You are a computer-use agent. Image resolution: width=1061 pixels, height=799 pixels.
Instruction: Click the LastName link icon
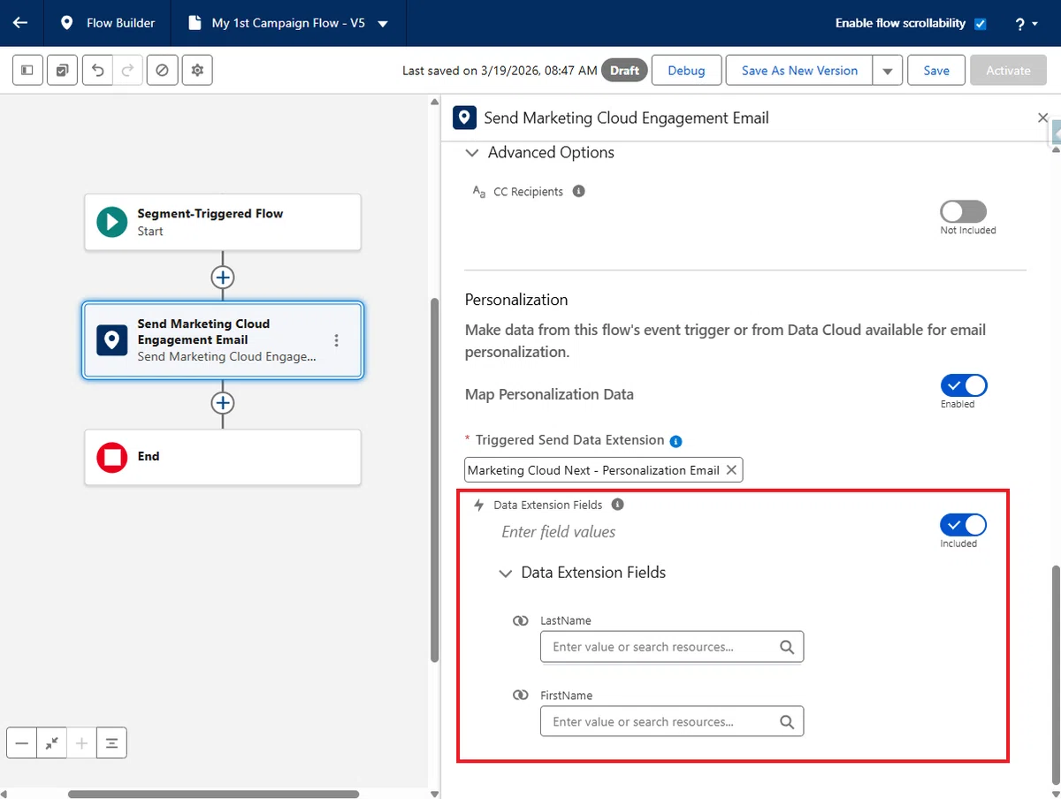(521, 621)
